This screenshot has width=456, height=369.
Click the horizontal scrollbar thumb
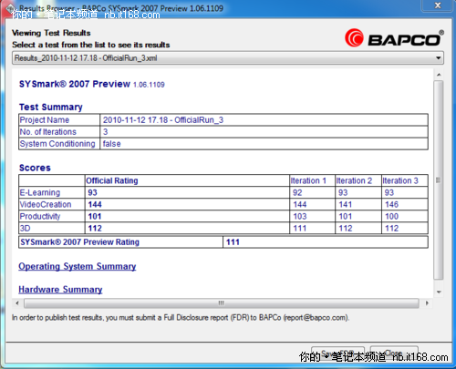coord(222,303)
